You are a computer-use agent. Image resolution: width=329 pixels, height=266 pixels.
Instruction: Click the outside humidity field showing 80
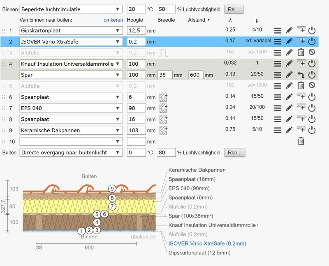(166, 152)
